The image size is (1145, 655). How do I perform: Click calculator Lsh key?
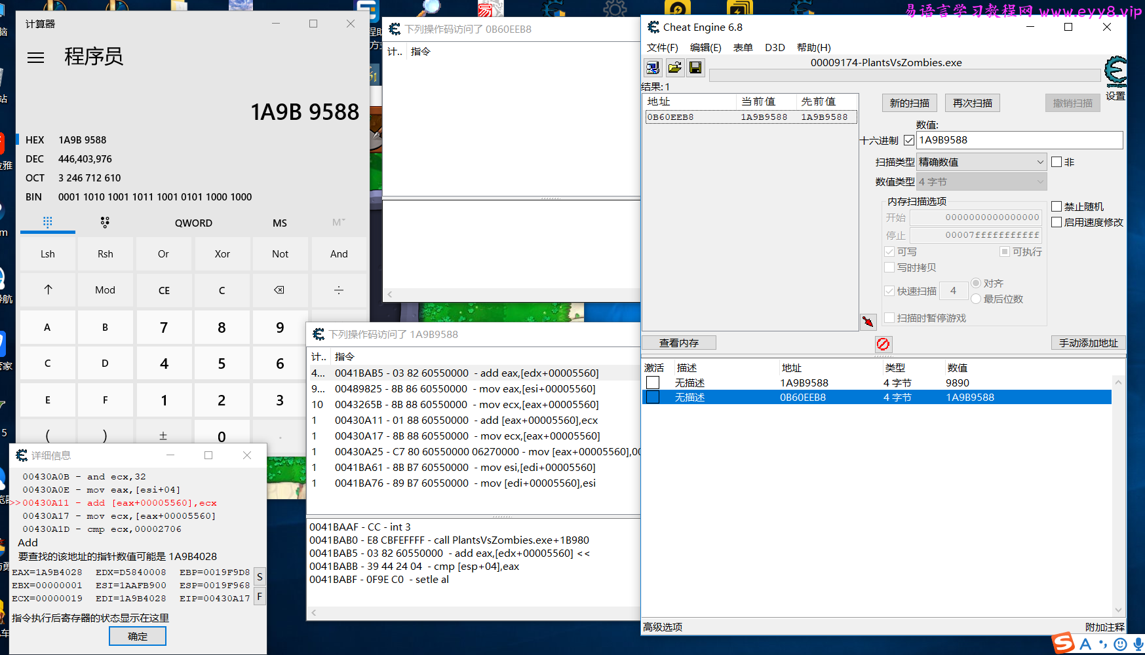[x=48, y=254]
